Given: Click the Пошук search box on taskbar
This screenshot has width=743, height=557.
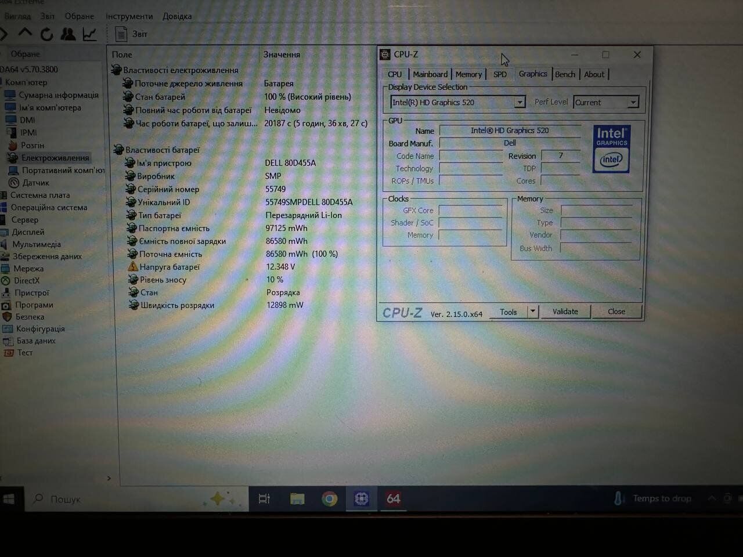Looking at the screenshot, I should pos(116,499).
